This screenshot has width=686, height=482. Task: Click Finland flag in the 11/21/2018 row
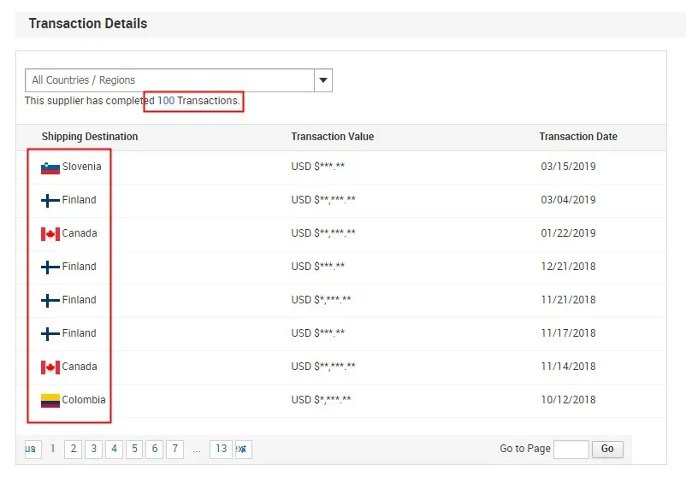[50, 301]
